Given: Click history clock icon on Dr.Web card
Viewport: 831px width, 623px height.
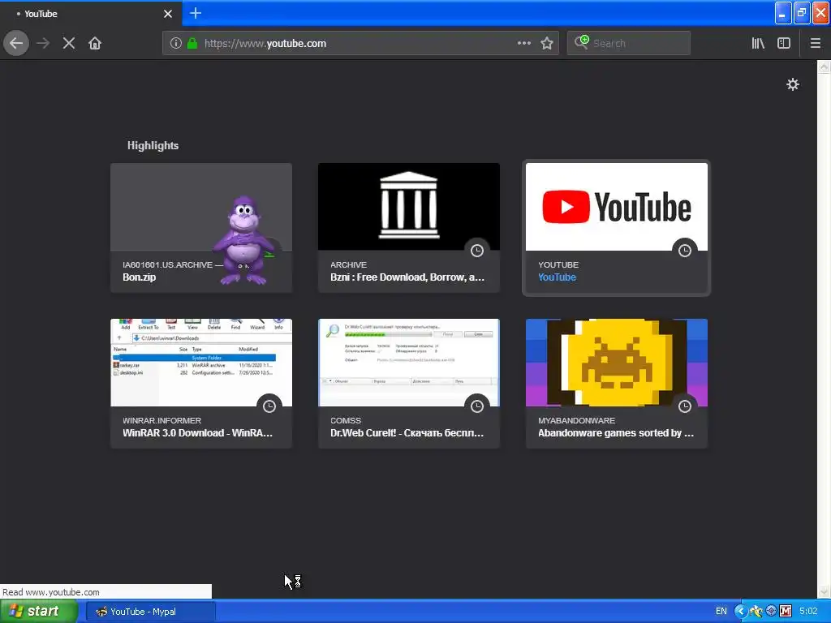Looking at the screenshot, I should [x=477, y=406].
